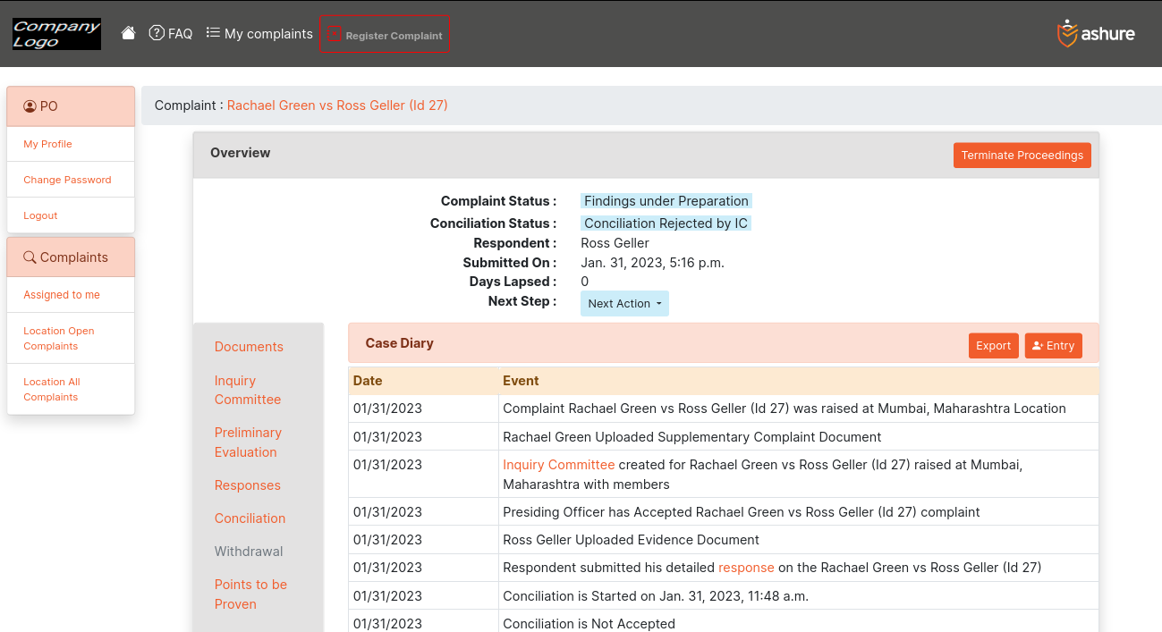The image size is (1162, 632).
Task: Open the Preliminary Evaluation section
Action: 248,442
